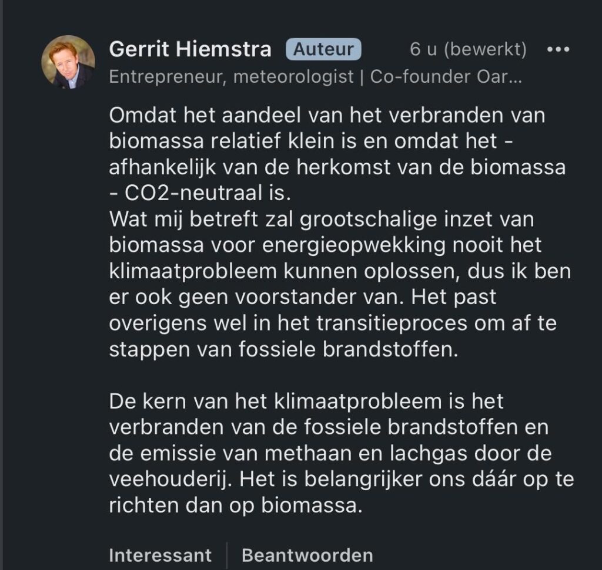Click the truncated 'Co-founder Oar…' headline end
This screenshot has width=602, height=570.
[446, 77]
